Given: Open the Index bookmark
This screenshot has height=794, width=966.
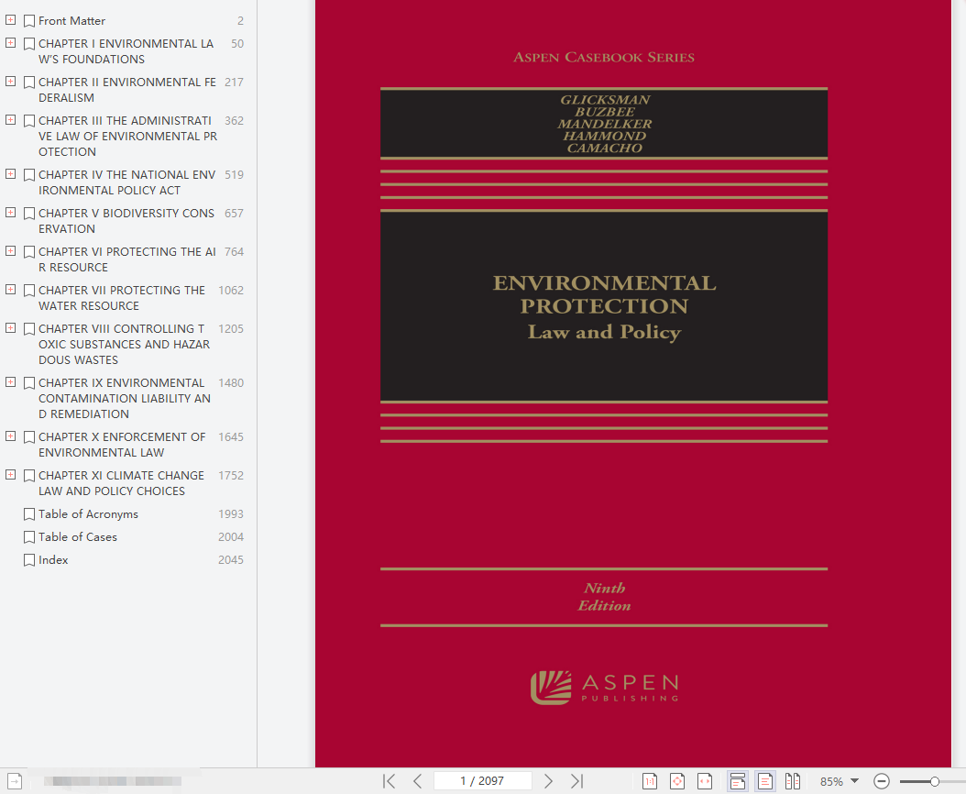Looking at the screenshot, I should click(53, 560).
